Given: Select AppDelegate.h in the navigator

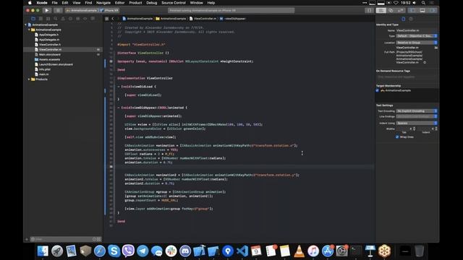Looking at the screenshot, I should [48, 35].
